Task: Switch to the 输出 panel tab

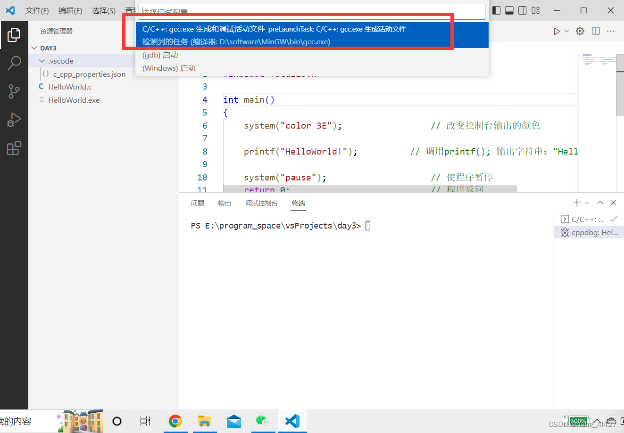Action: pyautogui.click(x=225, y=203)
